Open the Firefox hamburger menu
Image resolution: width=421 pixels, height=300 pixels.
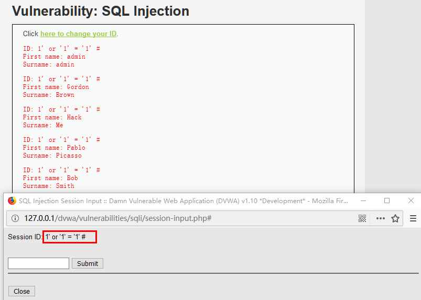point(413,218)
